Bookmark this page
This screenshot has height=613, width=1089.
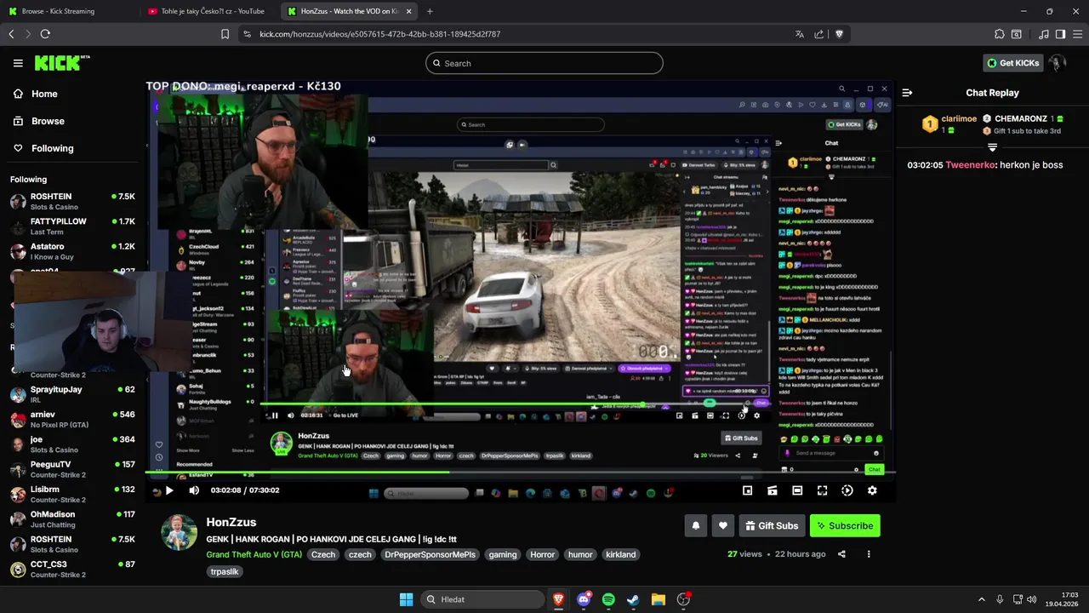click(x=225, y=34)
